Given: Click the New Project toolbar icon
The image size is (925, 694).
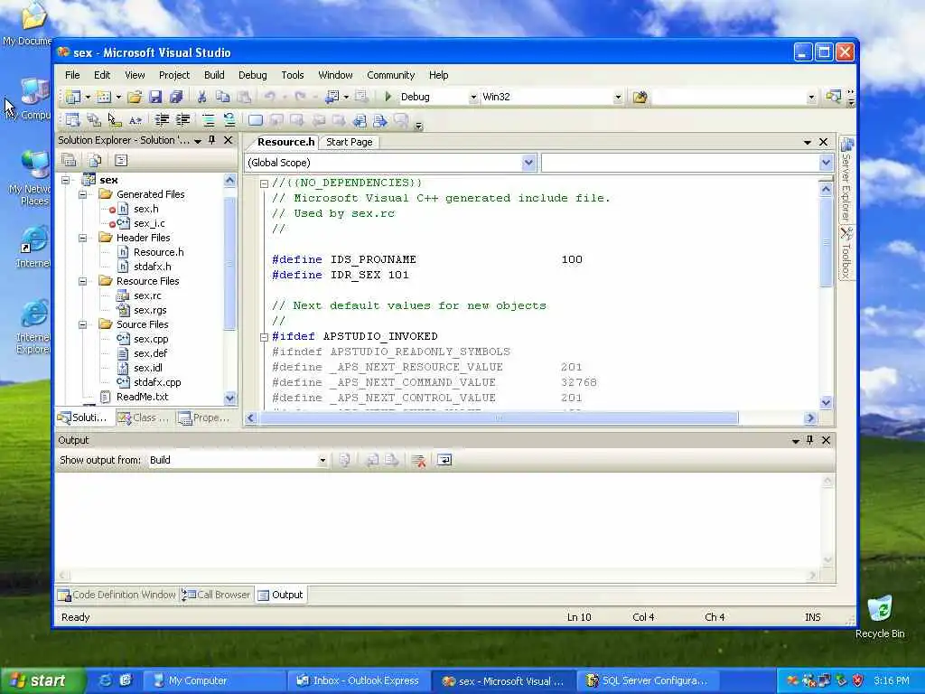Looking at the screenshot, I should point(73,97).
